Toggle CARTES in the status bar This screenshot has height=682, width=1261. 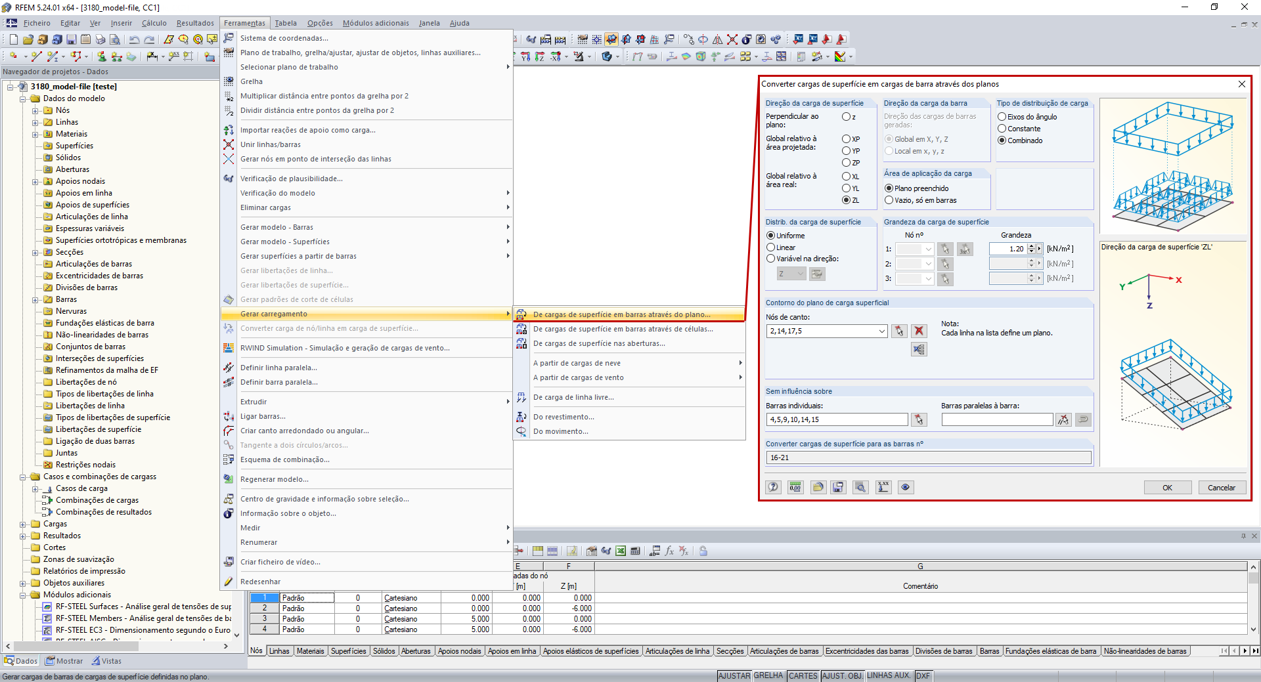[803, 675]
